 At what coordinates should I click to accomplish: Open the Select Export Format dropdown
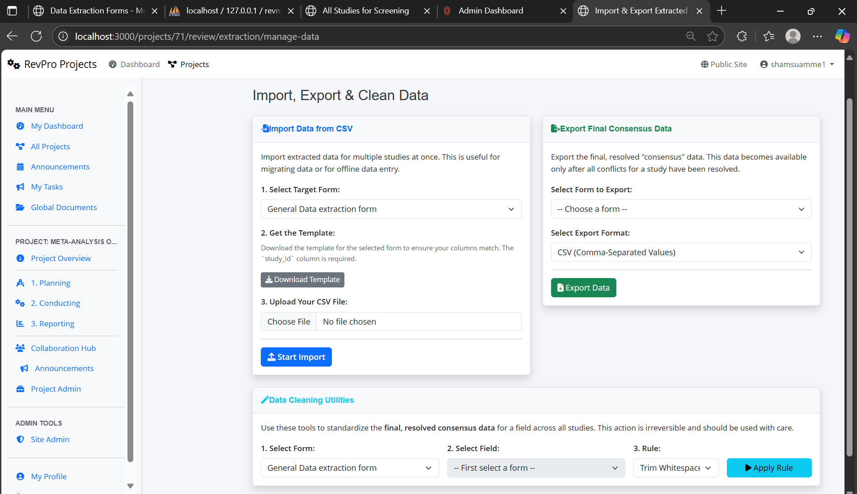click(681, 253)
